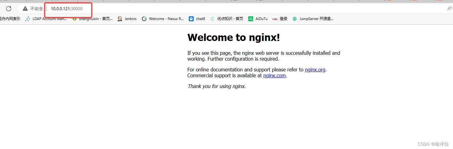
Task: Open the LDAP Account Manager bookmark
Action: tap(46, 19)
